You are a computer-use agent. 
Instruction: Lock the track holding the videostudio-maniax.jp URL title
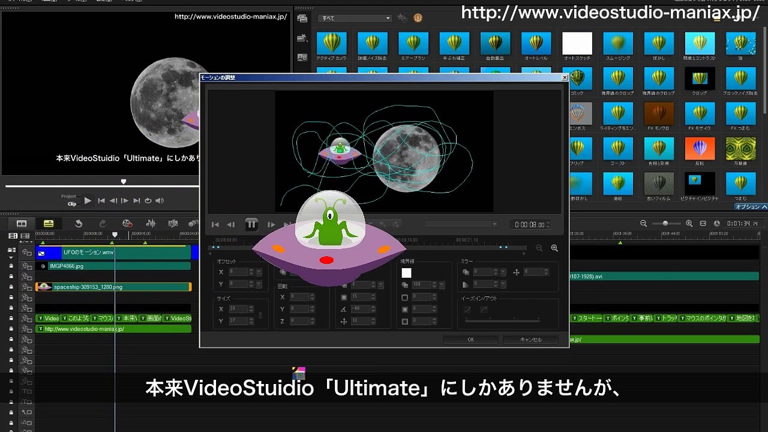click(x=11, y=329)
